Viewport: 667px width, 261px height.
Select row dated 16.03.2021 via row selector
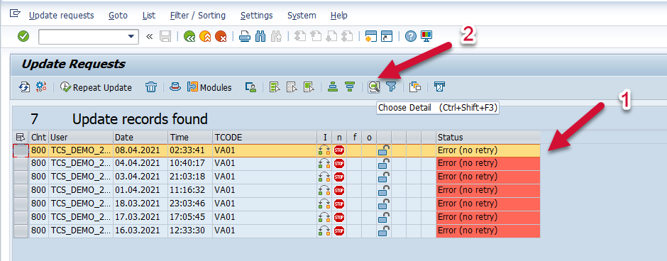point(21,231)
